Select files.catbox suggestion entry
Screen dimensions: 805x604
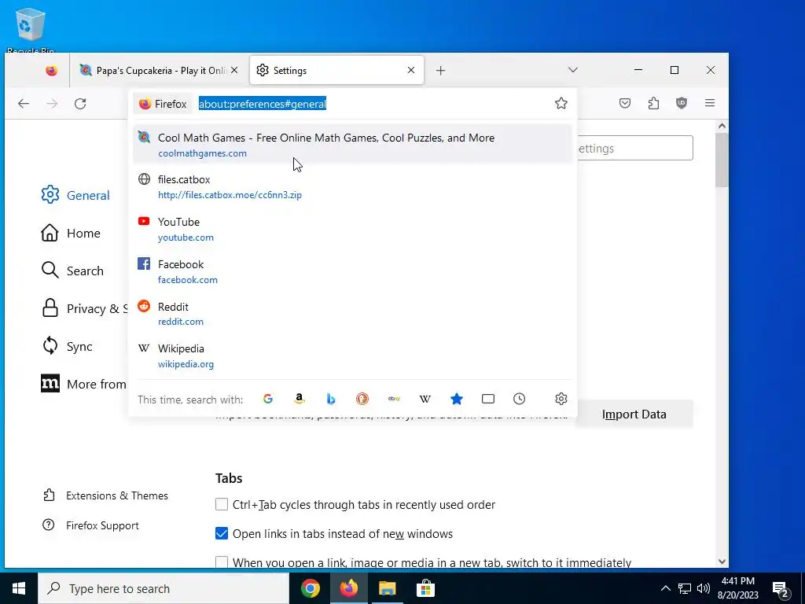pyautogui.click(x=352, y=186)
